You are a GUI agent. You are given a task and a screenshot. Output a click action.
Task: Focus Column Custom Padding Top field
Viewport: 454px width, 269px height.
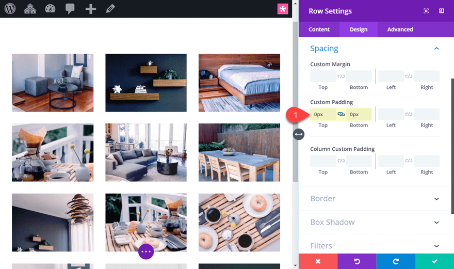[323, 161]
